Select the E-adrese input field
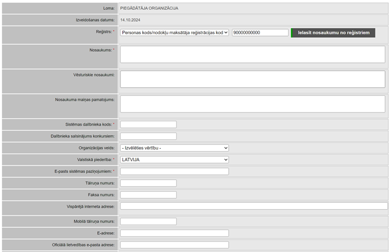This screenshot has width=389, height=252. [x=175, y=233]
